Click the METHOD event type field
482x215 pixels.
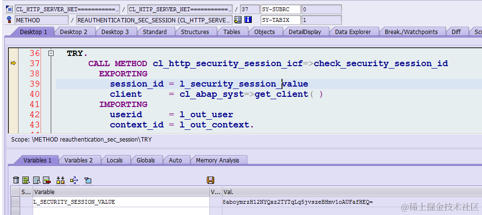click(x=41, y=20)
